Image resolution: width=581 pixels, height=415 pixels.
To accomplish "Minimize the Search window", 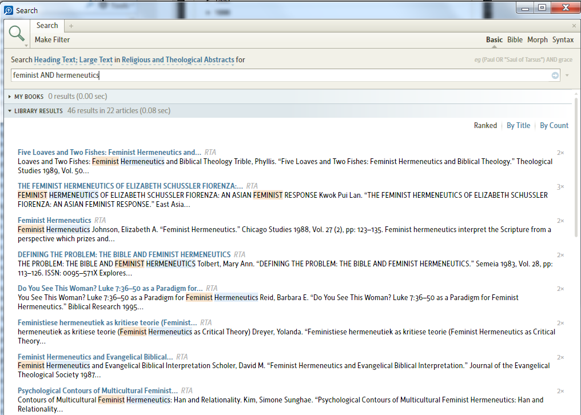I will (x=525, y=8).
